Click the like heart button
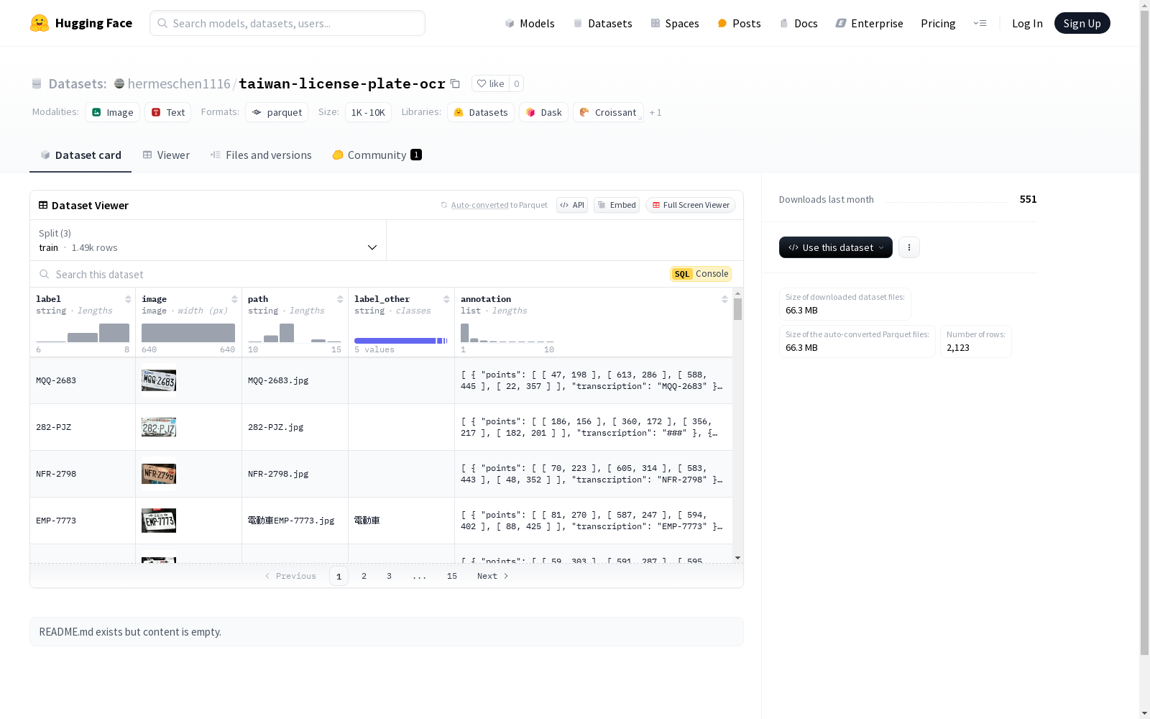1150x719 pixels. coord(490,83)
